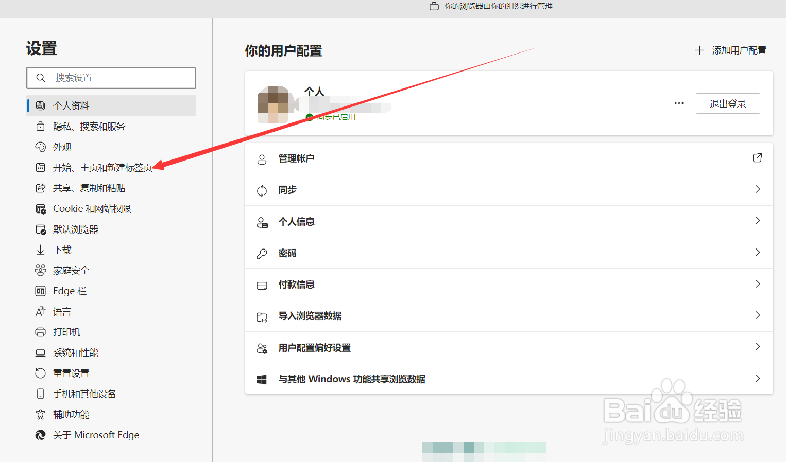This screenshot has width=786, height=462.
Task: Click the accessibility icon beside 辅助功能
Action: coord(40,414)
